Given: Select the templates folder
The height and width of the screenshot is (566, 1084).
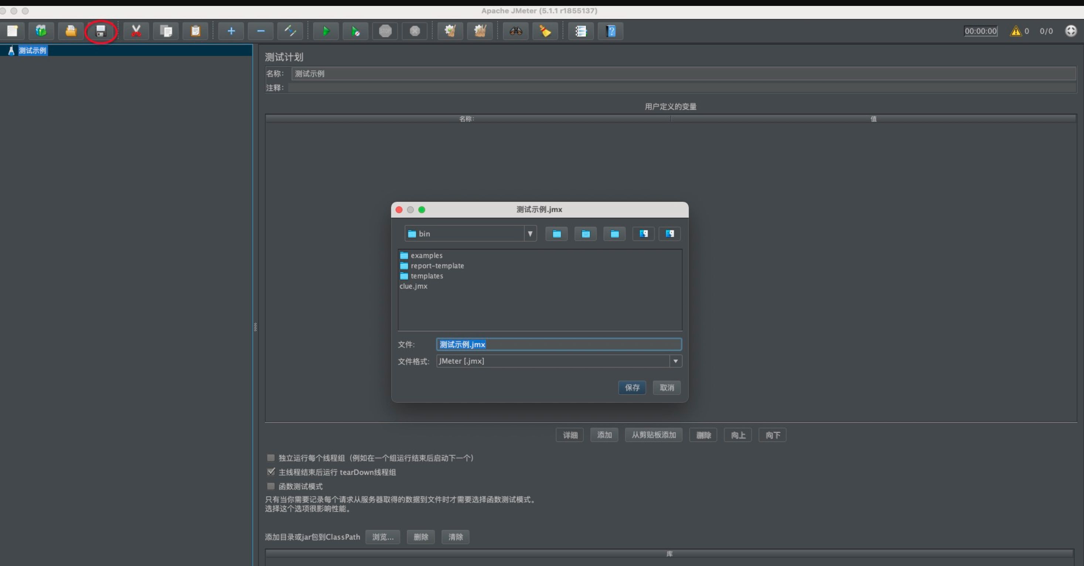Looking at the screenshot, I should tap(421, 276).
